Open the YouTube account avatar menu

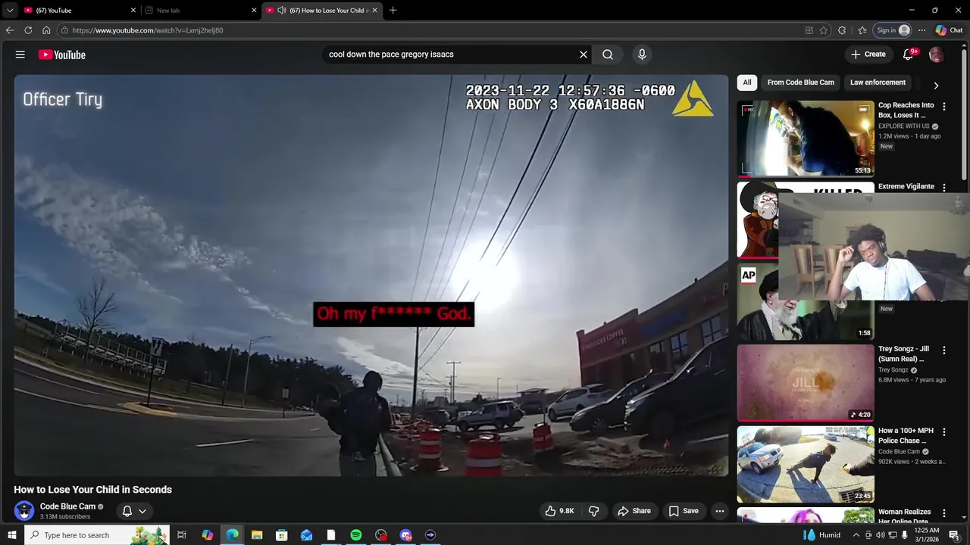pyautogui.click(x=937, y=54)
